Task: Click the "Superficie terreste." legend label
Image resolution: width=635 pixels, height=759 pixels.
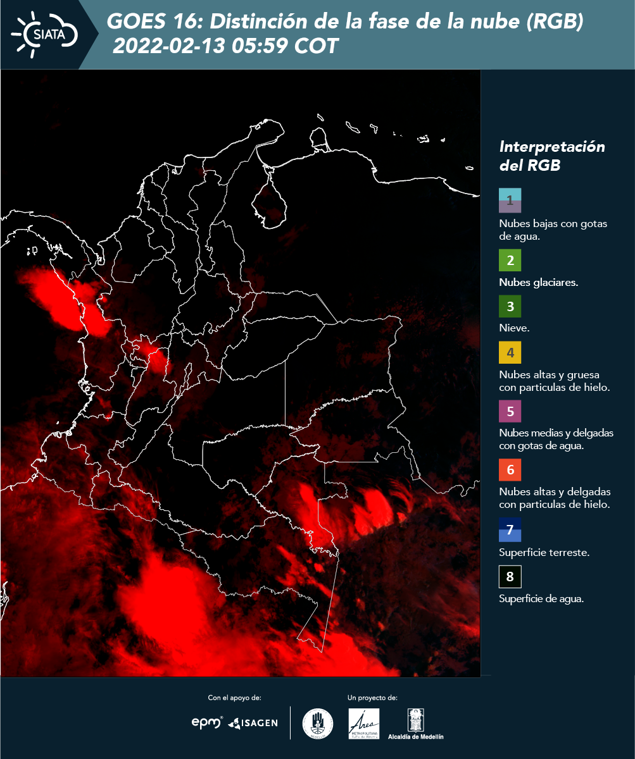Action: [x=544, y=553]
